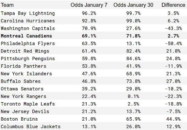Click the Team column header
This screenshot has width=187, height=130.
(x=7, y=5)
